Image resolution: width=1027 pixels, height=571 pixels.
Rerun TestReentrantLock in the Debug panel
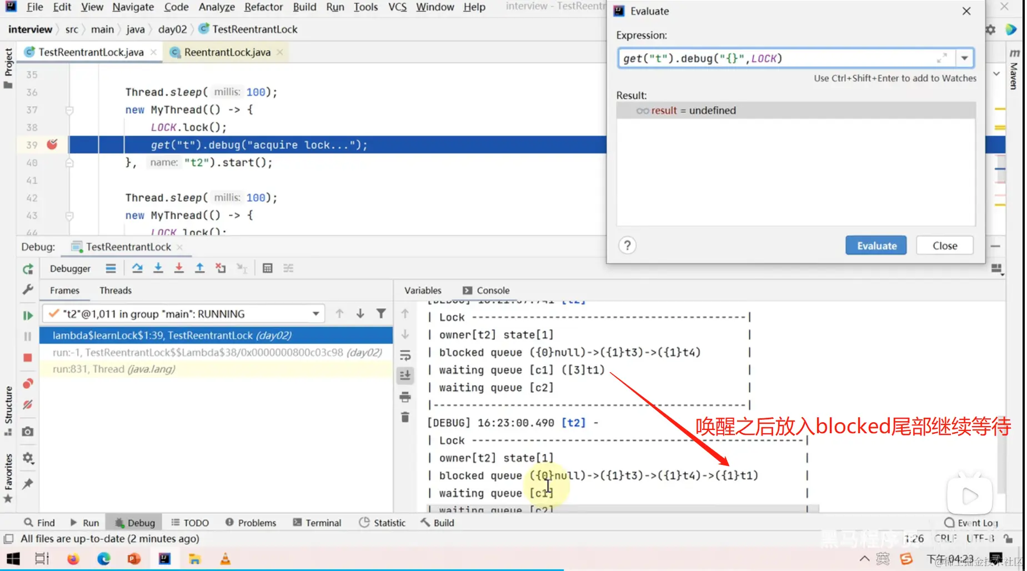pos(28,269)
